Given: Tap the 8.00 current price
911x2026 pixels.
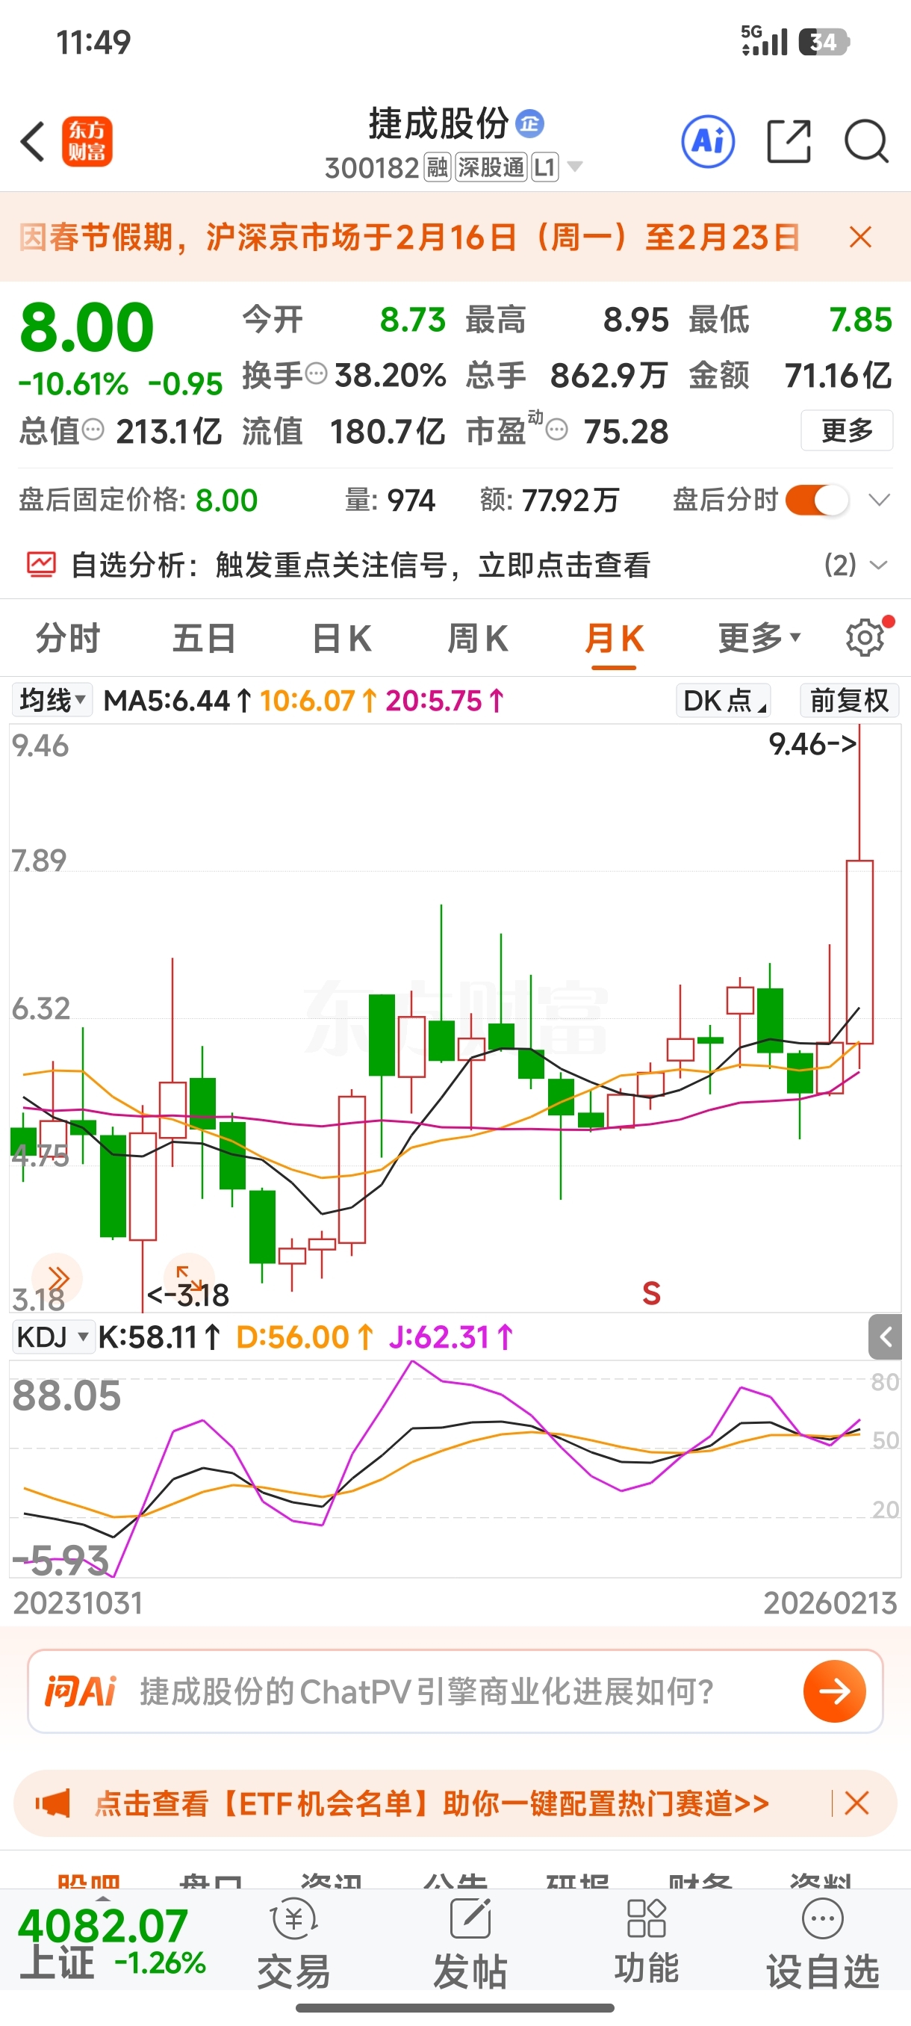Looking at the screenshot, I should click(87, 327).
